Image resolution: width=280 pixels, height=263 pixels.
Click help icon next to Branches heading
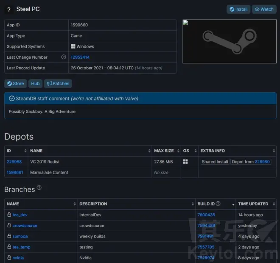pyautogui.click(x=39, y=188)
